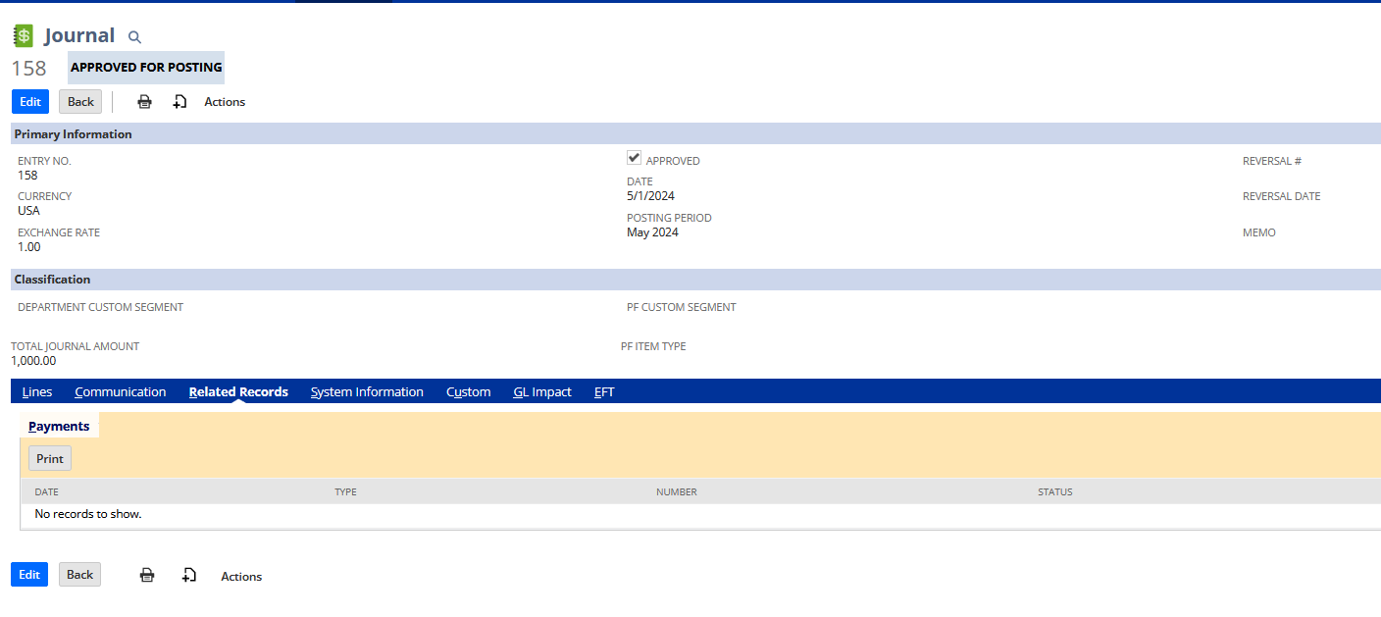Open the bottom Actions dropdown menu
This screenshot has height=617, width=1381.
[241, 577]
